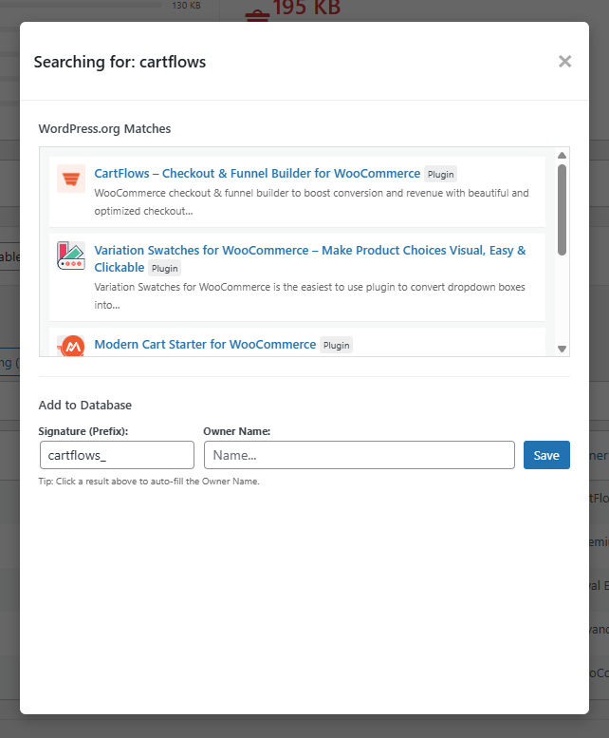The width and height of the screenshot is (609, 738).
Task: Focus the Owner Name input field
Action: (360, 455)
